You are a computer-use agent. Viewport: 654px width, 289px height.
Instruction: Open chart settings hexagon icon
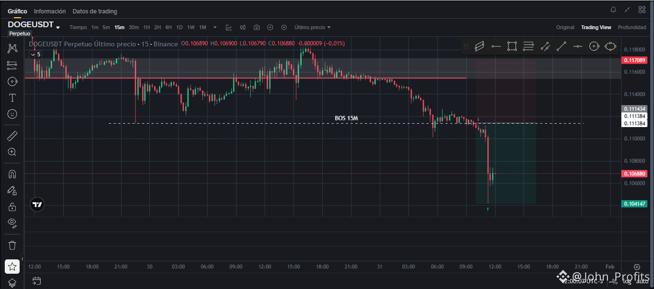coord(284,27)
